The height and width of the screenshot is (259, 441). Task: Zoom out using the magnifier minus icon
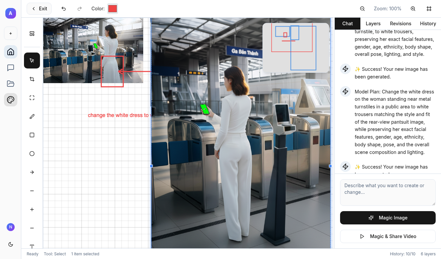(x=362, y=9)
